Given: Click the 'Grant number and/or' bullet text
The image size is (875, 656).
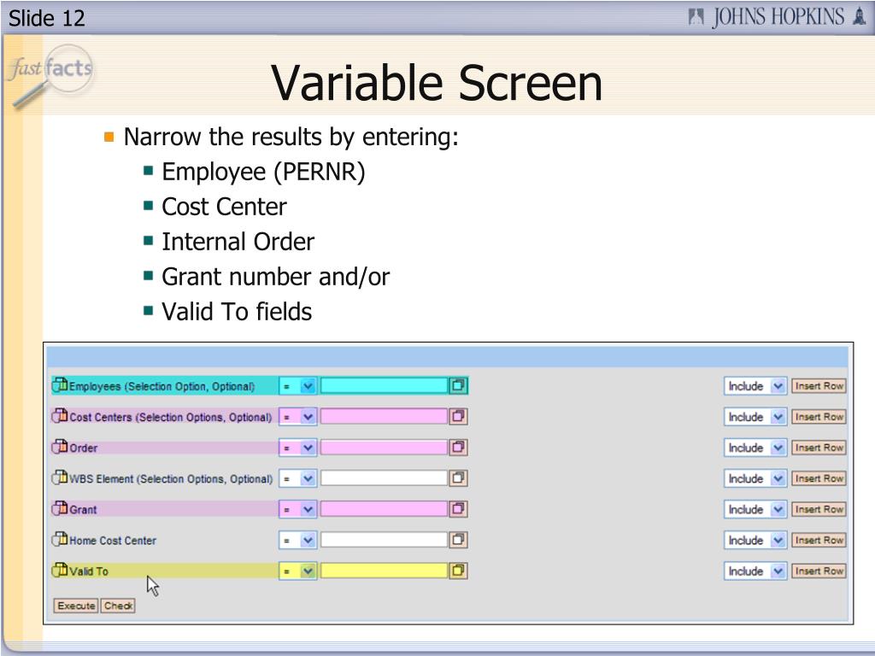Looking at the screenshot, I should tap(276, 278).
